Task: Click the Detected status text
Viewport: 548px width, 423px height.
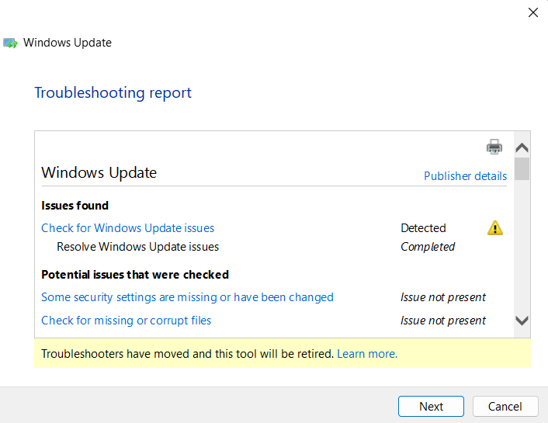Action: [x=423, y=228]
